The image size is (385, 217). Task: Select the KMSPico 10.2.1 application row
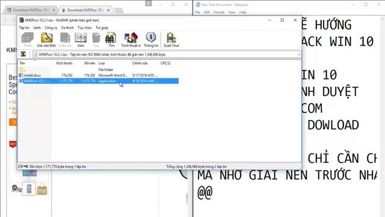pos(99,81)
